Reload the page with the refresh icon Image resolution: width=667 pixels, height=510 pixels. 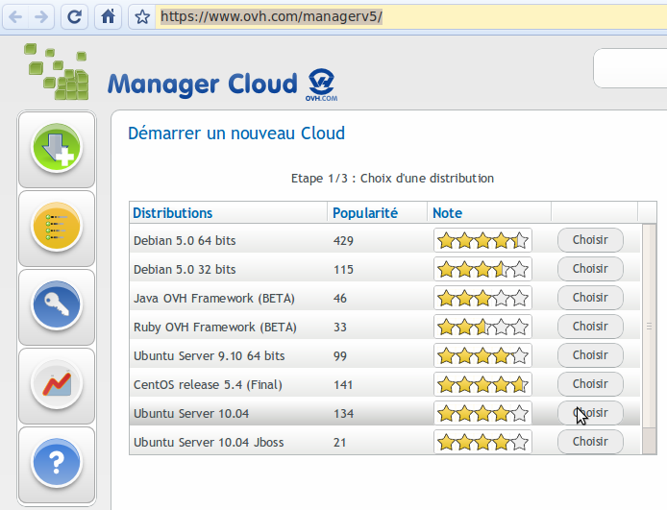74,17
